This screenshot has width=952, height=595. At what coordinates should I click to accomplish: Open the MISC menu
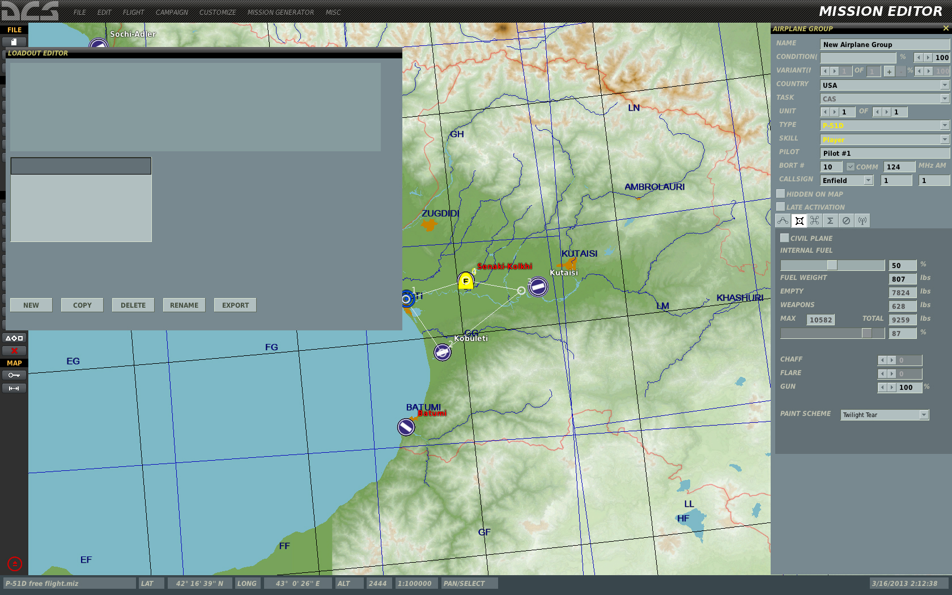click(x=333, y=12)
